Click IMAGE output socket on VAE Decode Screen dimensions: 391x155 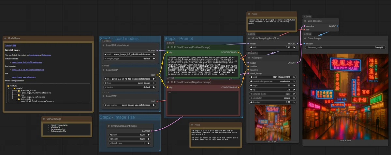(x=338, y=26)
